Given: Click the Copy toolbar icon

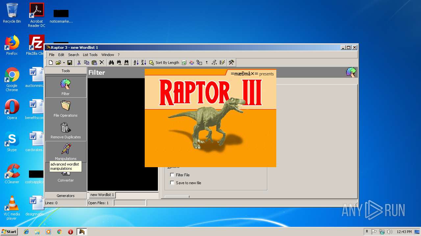Looking at the screenshot, I should pos(87,63).
